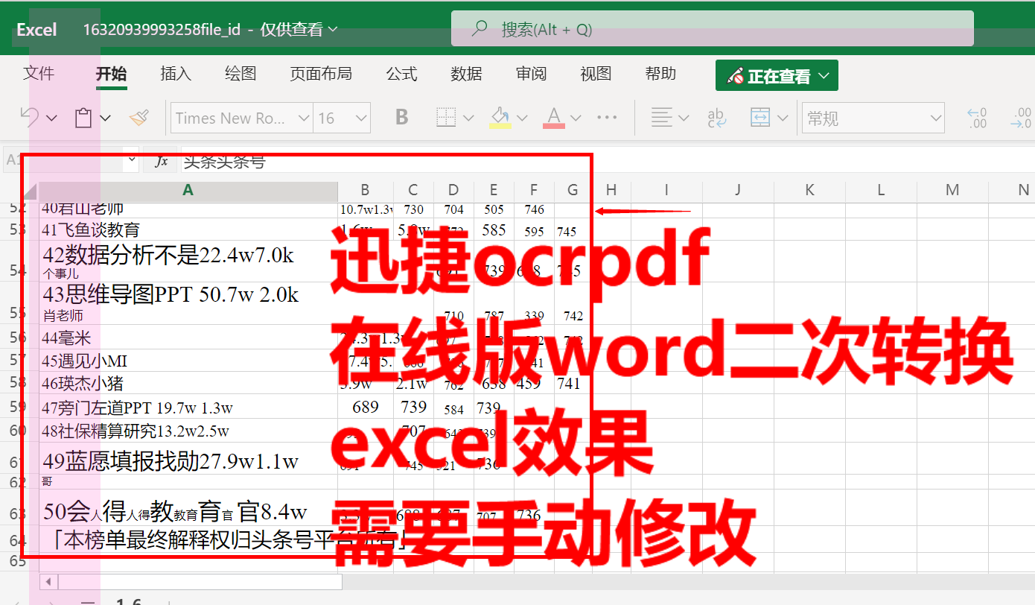Switch to the 页面布局 tab
The width and height of the screenshot is (1035, 605).
point(321,73)
